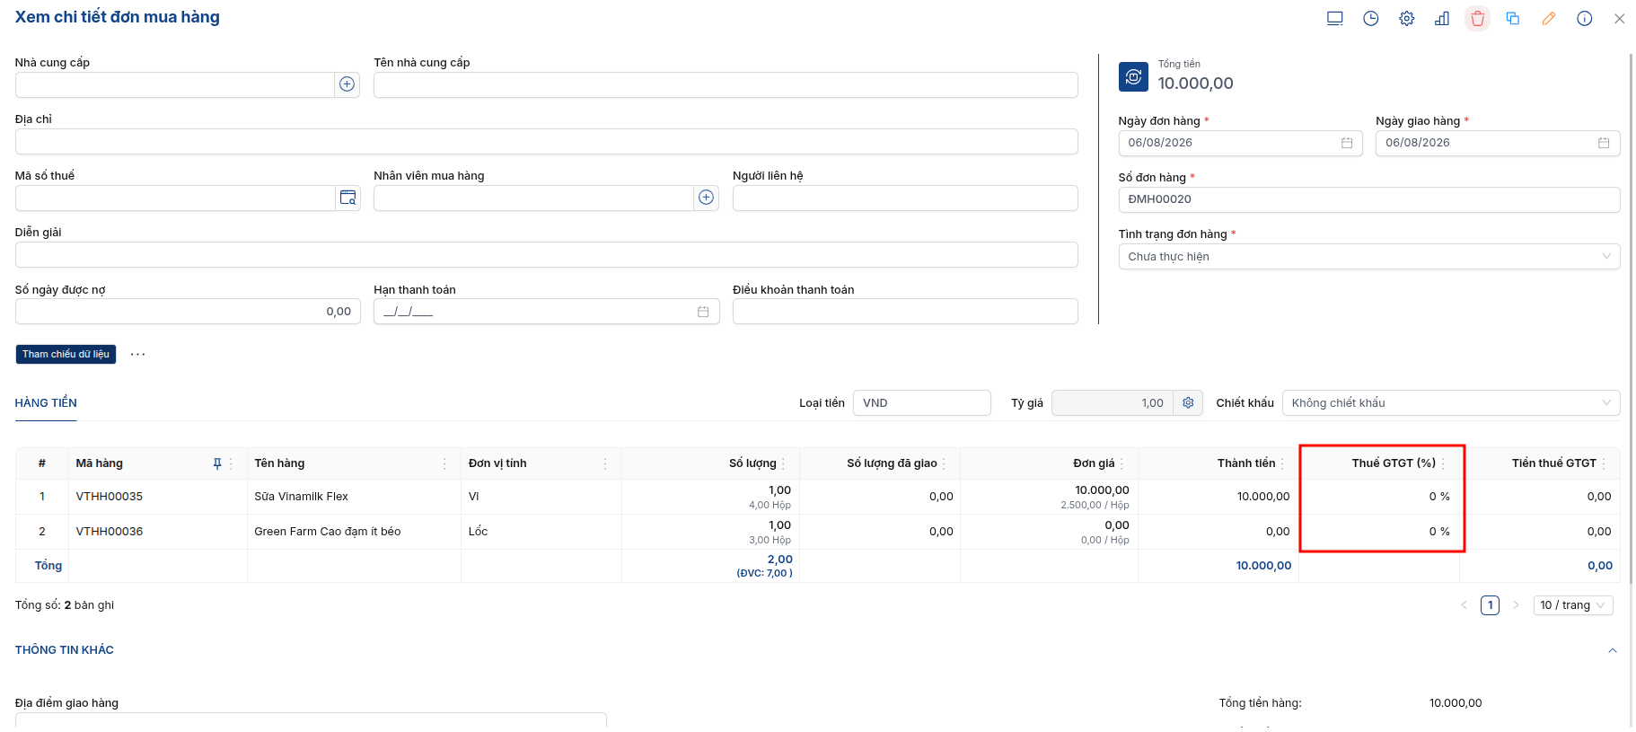Image resolution: width=1636 pixels, height=732 pixels.
Task: Click the orange pencil edit icon
Action: pos(1548,18)
